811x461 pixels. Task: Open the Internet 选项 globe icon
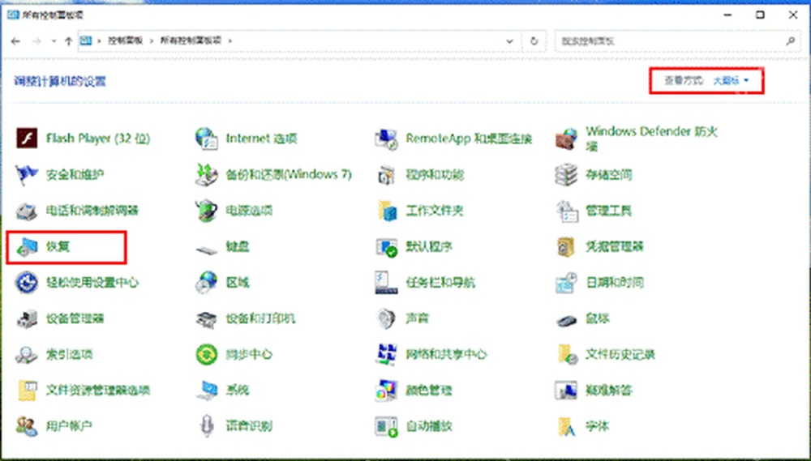pyautogui.click(x=206, y=139)
